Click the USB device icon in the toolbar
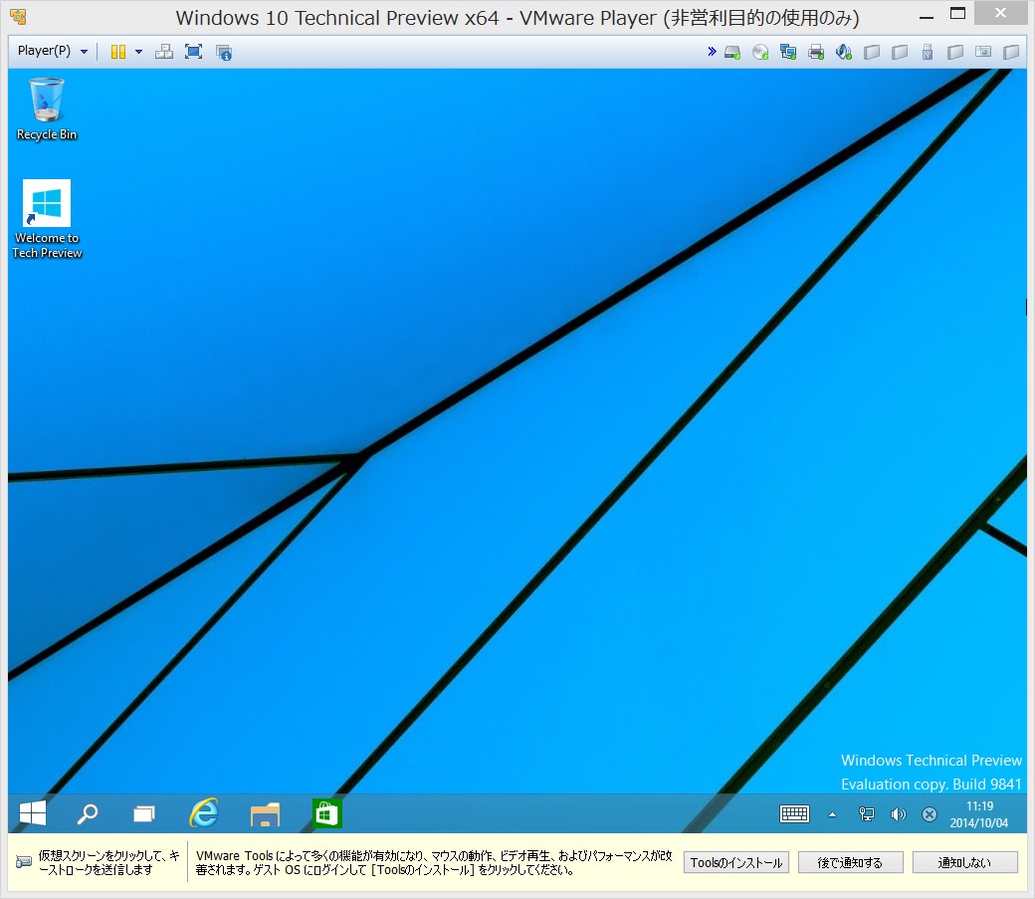The width and height of the screenshot is (1035, 899). click(x=928, y=52)
